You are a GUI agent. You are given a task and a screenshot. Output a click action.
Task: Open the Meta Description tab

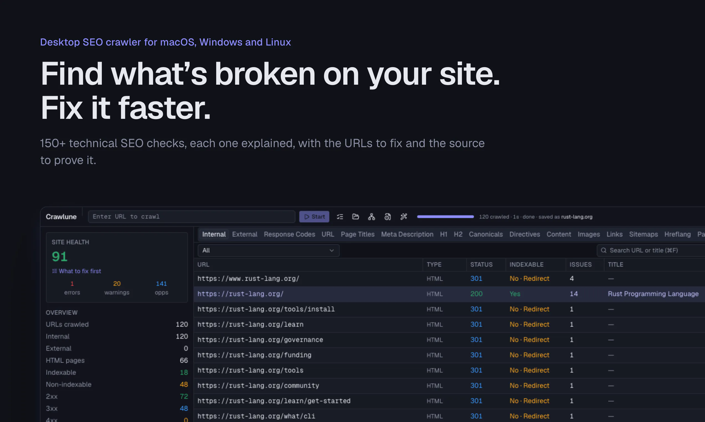coord(407,234)
